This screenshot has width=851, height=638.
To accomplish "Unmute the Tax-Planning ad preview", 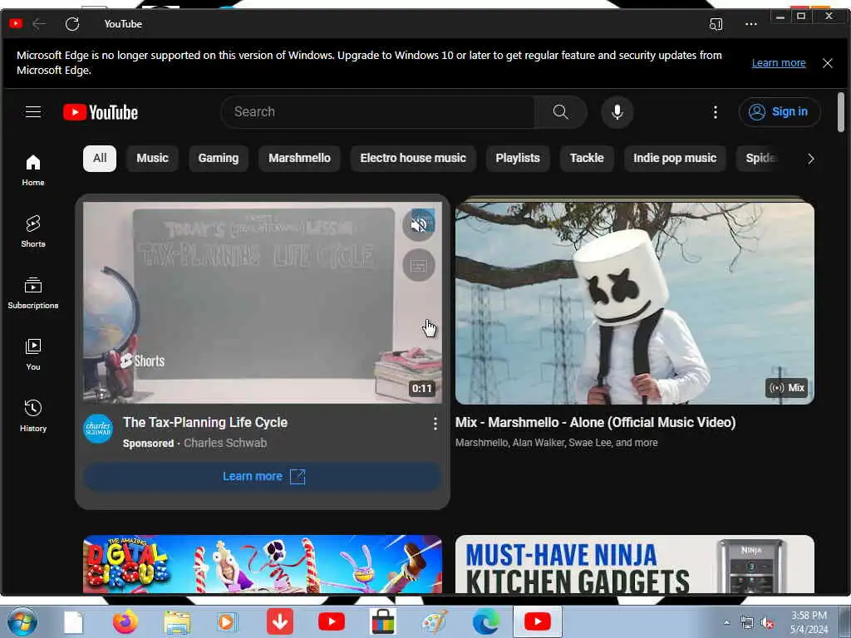I will tap(419, 224).
